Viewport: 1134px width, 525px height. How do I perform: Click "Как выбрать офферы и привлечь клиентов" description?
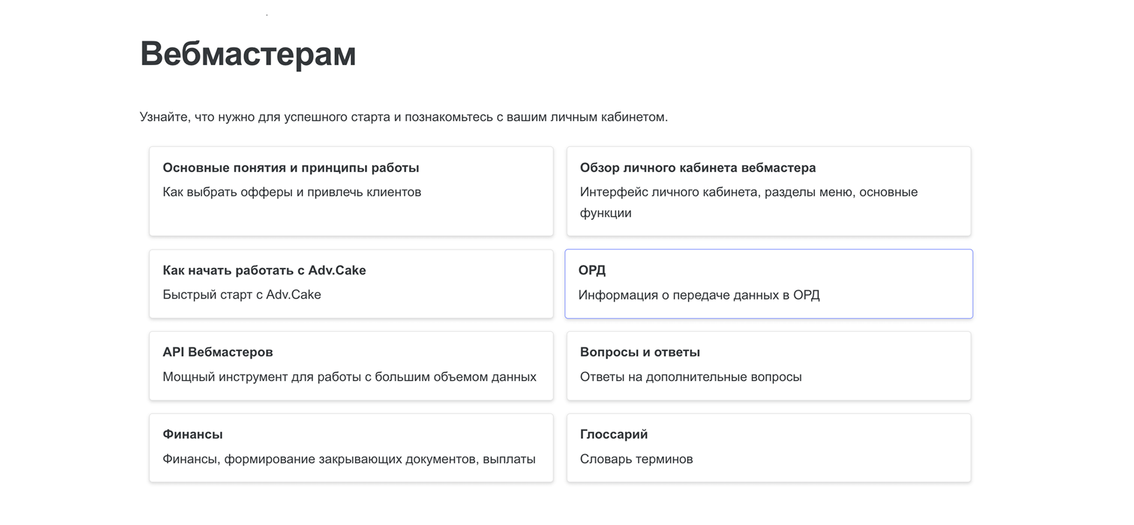(x=291, y=192)
